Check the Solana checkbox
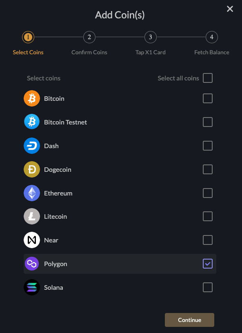Image resolution: width=242 pixels, height=333 pixels. (x=208, y=287)
